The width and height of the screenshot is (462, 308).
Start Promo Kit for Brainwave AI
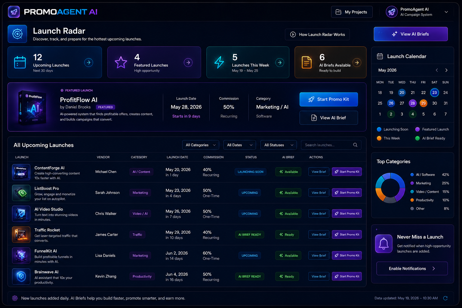point(347,276)
